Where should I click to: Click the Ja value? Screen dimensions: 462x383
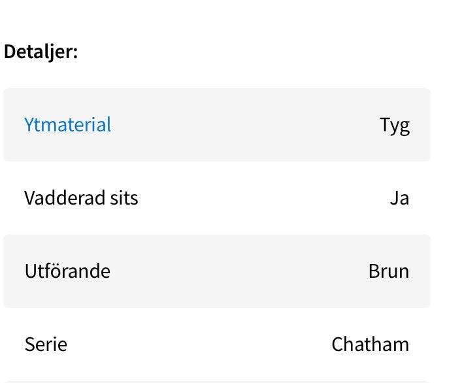coord(399,198)
